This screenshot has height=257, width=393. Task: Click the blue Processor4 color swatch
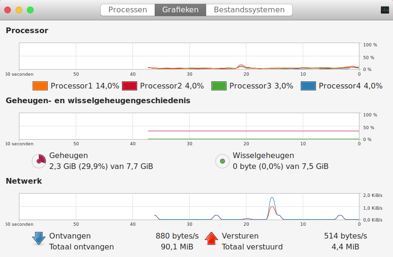[x=308, y=86]
